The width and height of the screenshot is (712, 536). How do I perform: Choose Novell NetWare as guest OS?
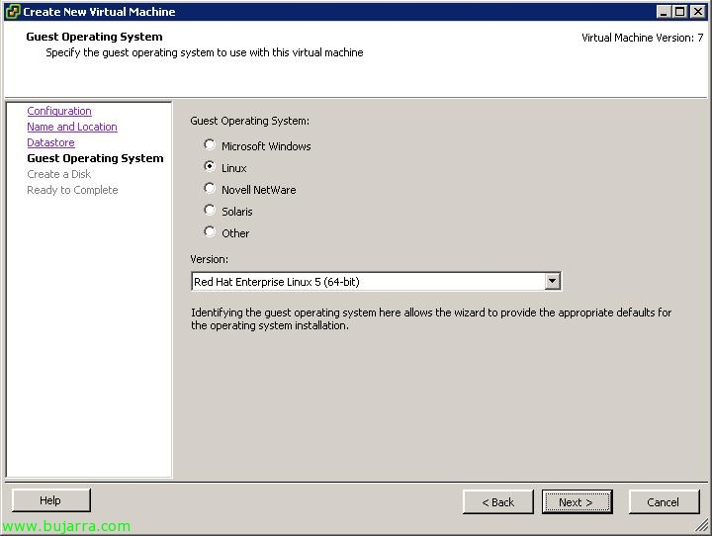point(210,189)
